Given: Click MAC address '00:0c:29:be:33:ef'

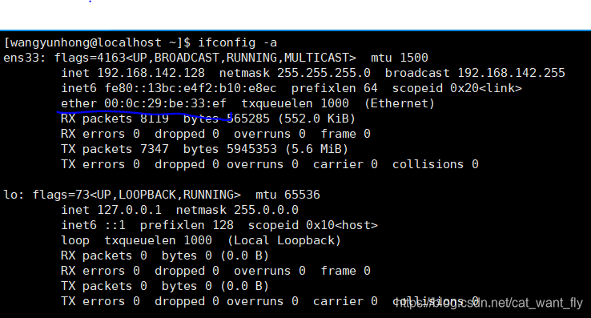Looking at the screenshot, I should (166, 103).
